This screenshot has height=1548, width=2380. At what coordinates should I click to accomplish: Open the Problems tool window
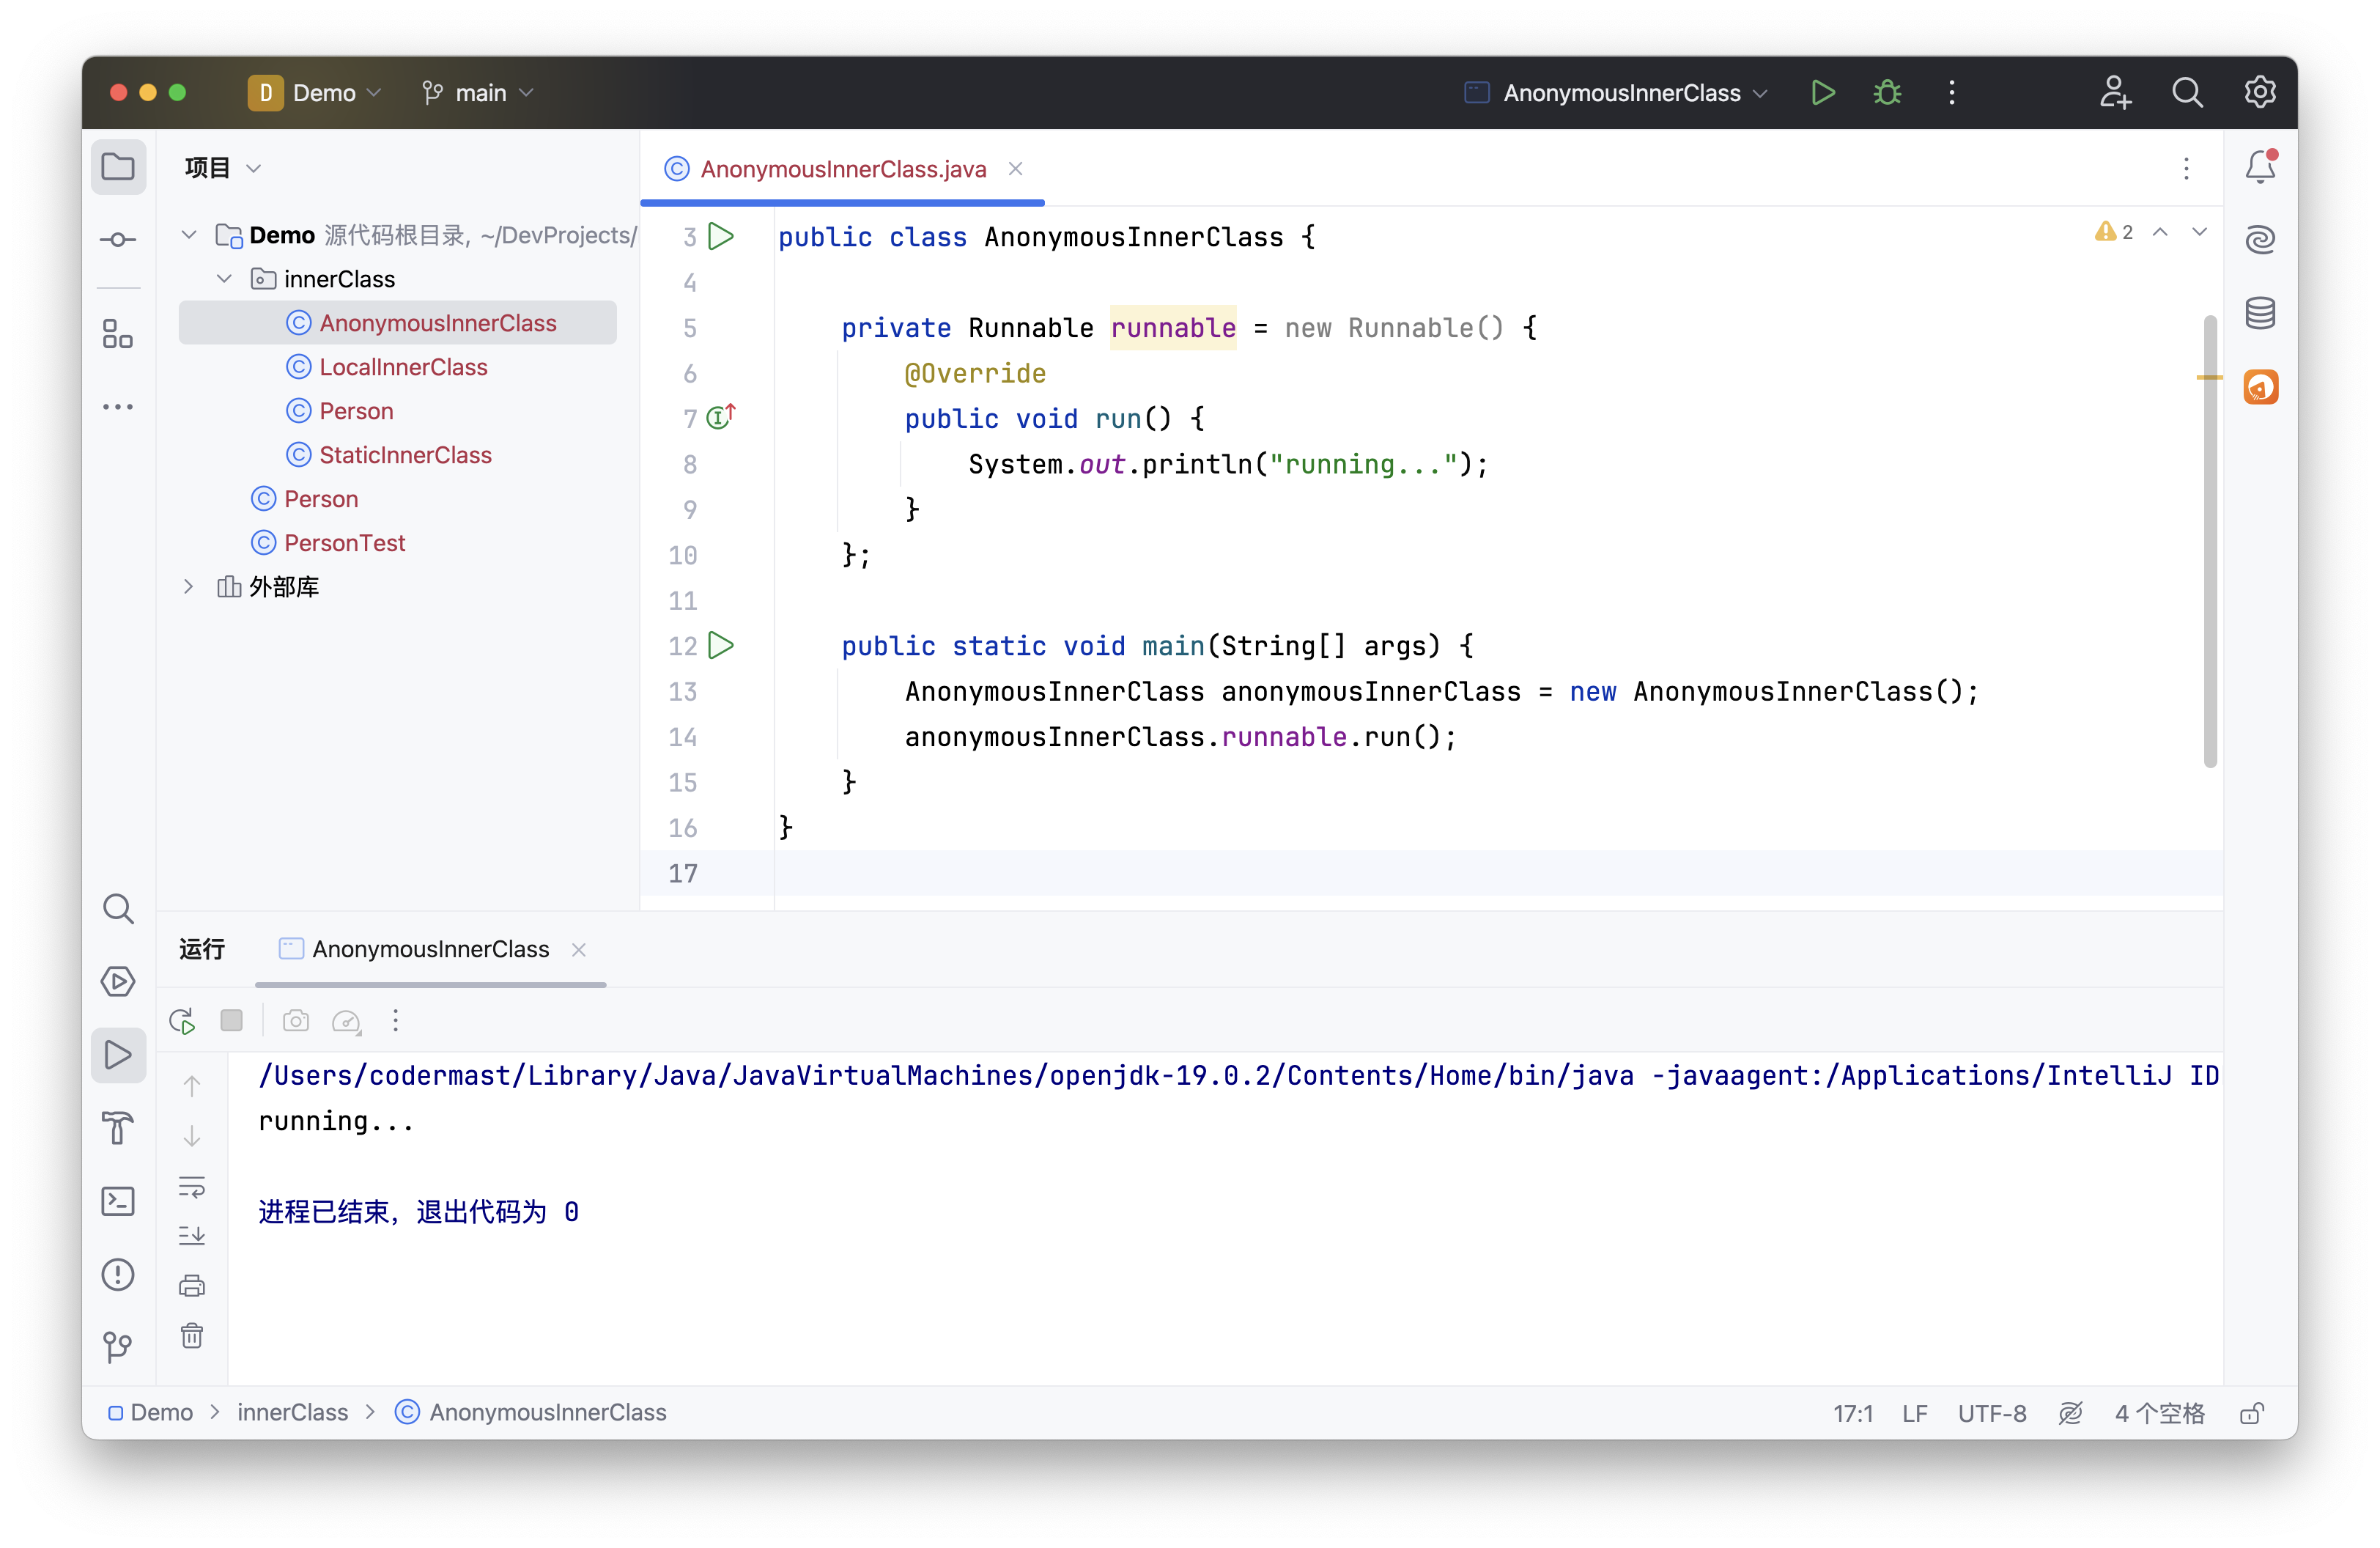pos(118,1274)
